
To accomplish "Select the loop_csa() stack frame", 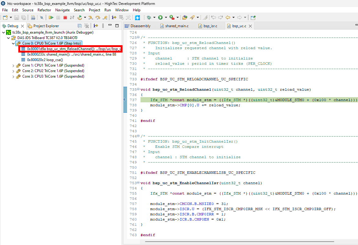I will tap(45, 60).
